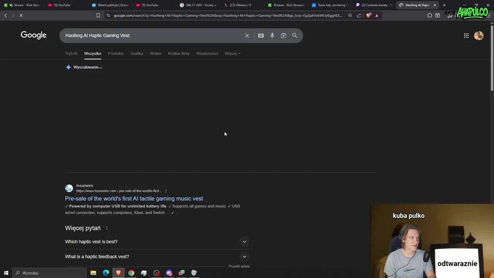This screenshot has height=278, width=494.
Task: Open Google Chrome from taskbar
Action: pyautogui.click(x=131, y=273)
